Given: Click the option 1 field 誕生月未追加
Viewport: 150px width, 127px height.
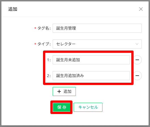Looking at the screenshot, I should point(91,60).
